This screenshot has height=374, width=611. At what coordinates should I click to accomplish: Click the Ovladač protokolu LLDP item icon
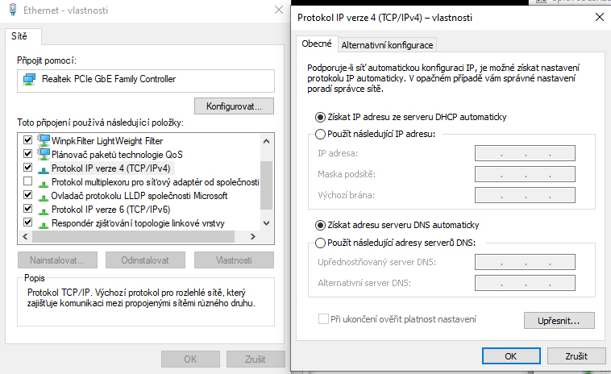point(43,195)
